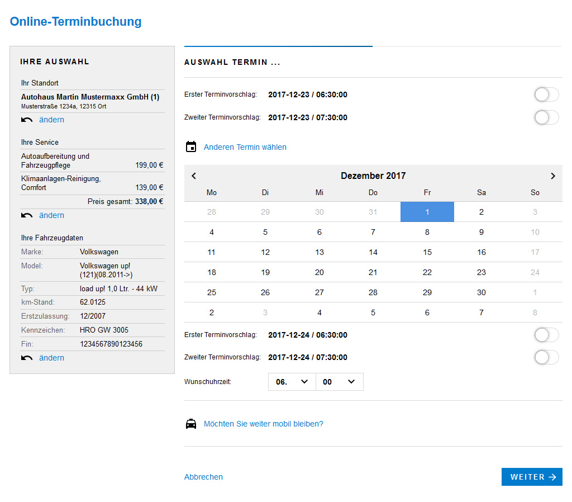Screen dimensions: 572x502
Task: Click Möchten Sie weiter mobil bleiben? link
Action: coord(263,424)
